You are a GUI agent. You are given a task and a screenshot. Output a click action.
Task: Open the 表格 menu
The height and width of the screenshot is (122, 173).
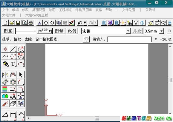pyautogui.click(x=99, y=10)
